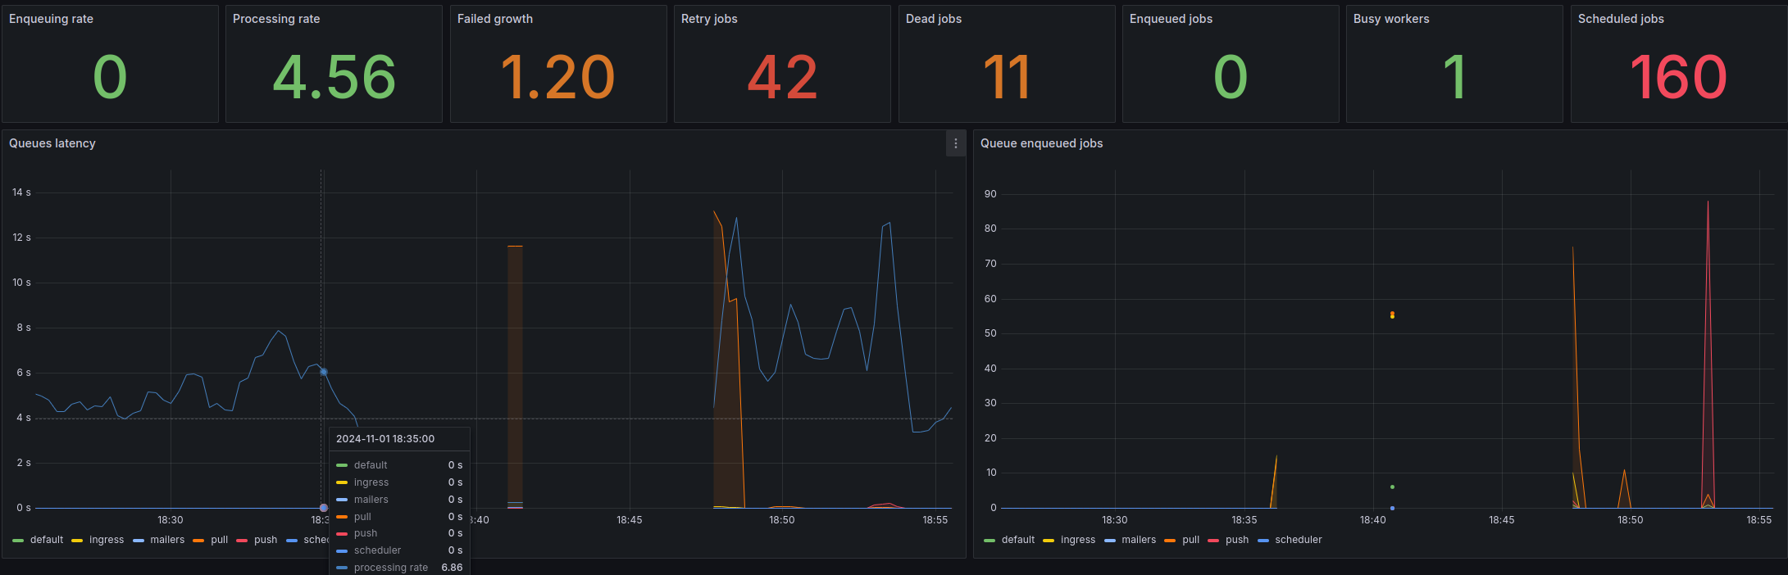1788x575 pixels.
Task: Open the Enqueuing rate panel title menu
Action: 51,19
